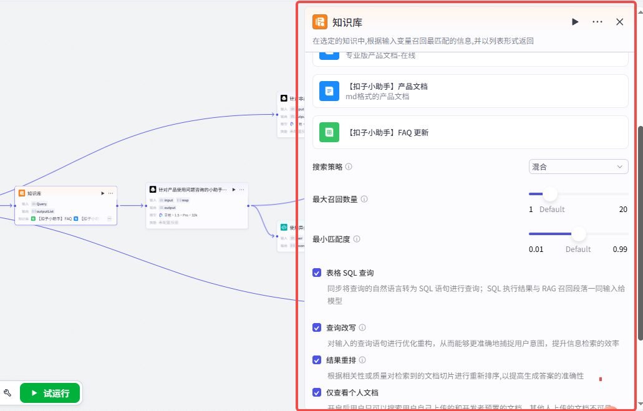Click green FAQ dataset icon in 知识库 node

click(33, 219)
